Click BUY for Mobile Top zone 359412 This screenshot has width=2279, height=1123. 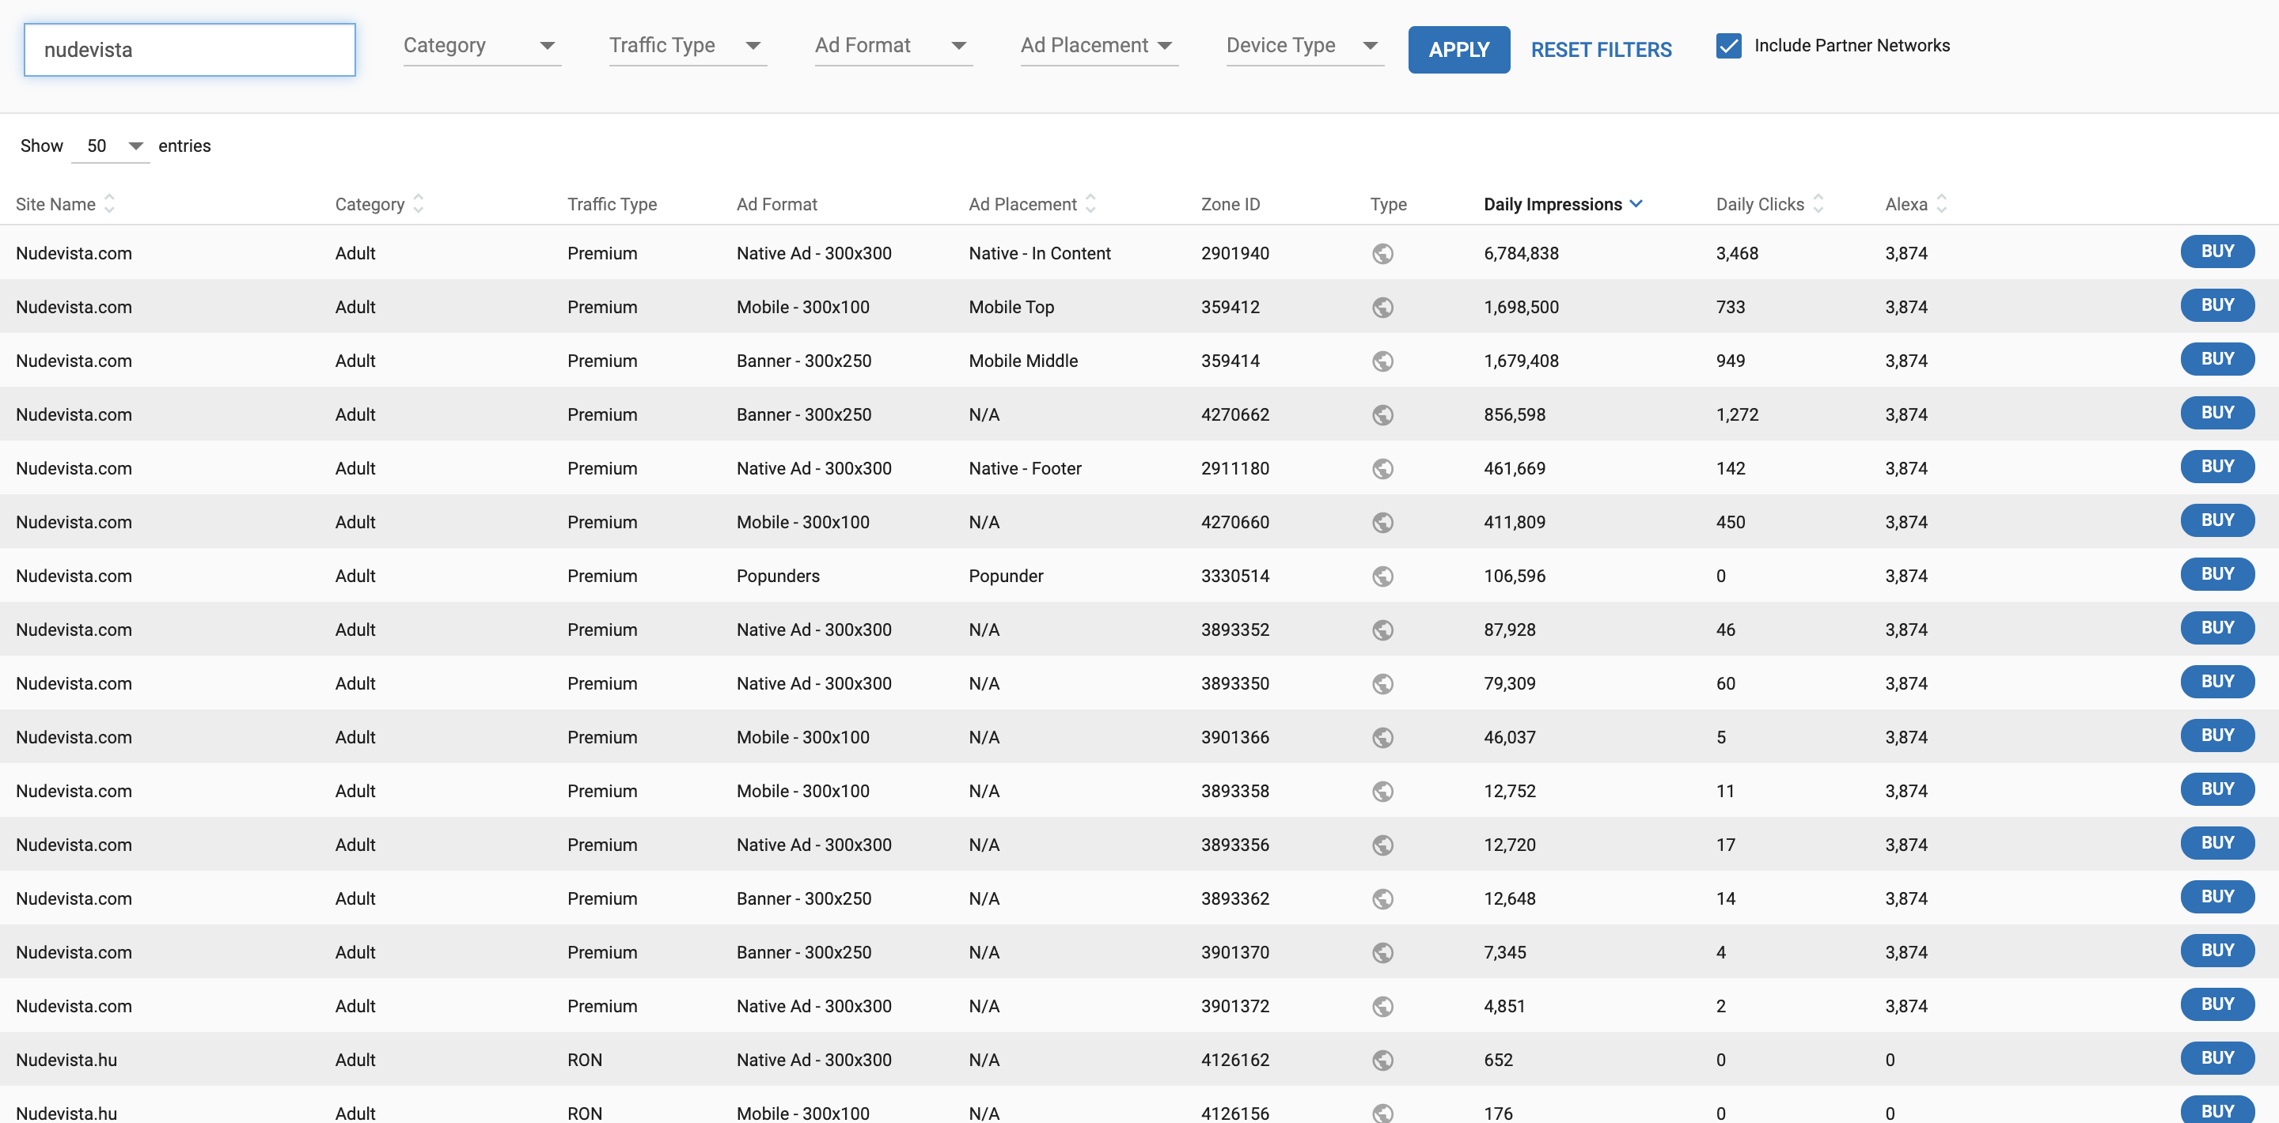coord(2217,305)
